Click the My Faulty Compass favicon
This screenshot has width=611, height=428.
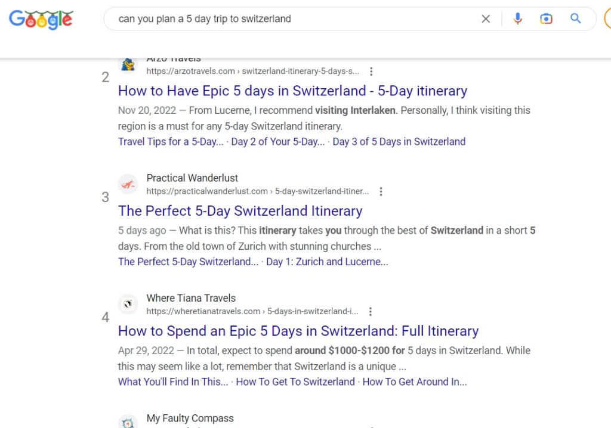(128, 422)
